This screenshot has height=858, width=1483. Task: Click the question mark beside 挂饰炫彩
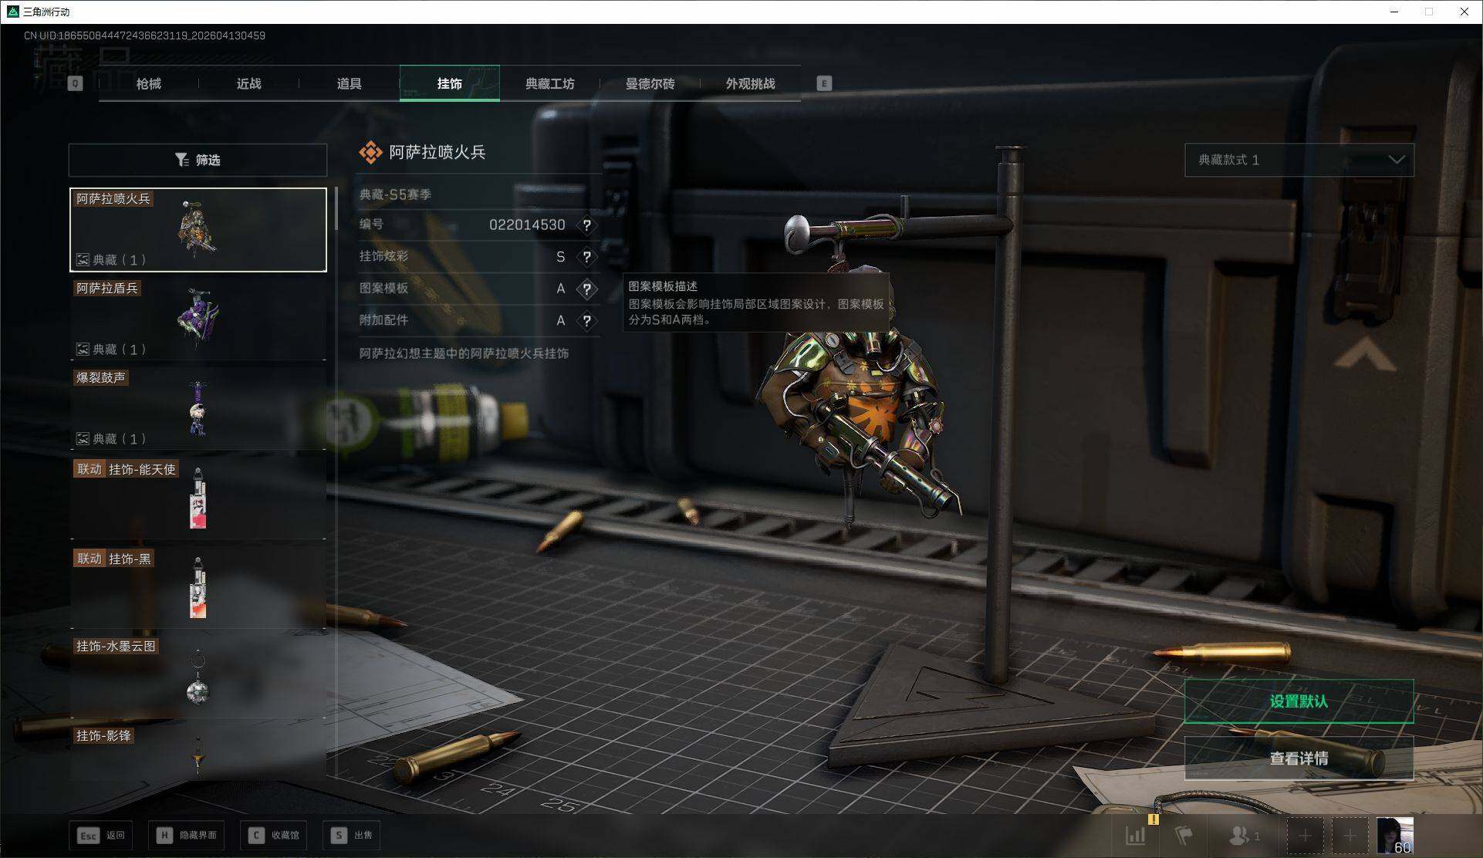click(x=587, y=257)
